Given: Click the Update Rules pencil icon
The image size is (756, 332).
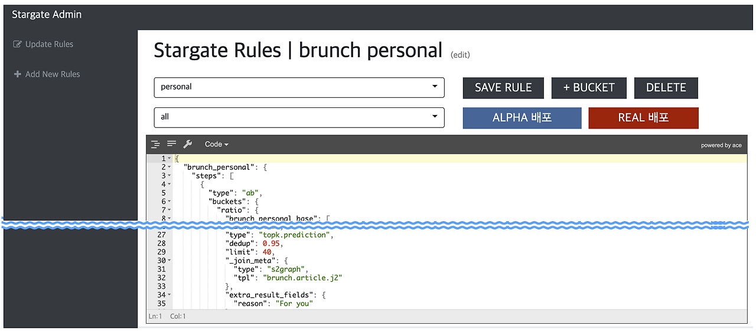Looking at the screenshot, I should (17, 44).
